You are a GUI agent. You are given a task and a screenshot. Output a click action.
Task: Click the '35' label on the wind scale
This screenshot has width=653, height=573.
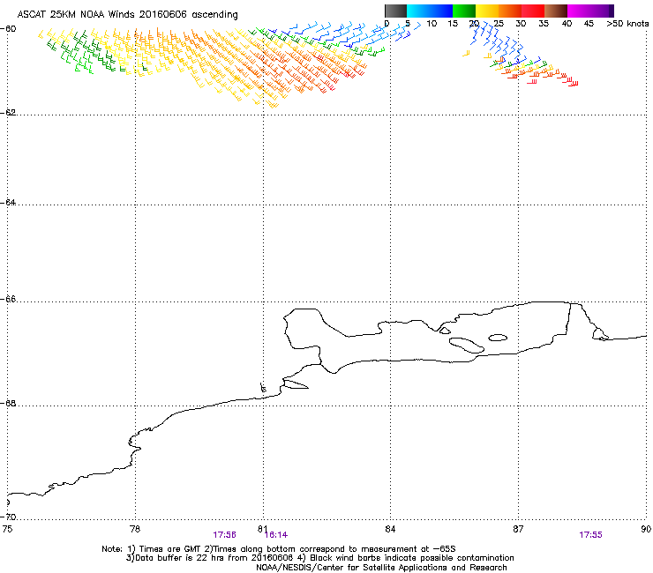click(x=544, y=24)
